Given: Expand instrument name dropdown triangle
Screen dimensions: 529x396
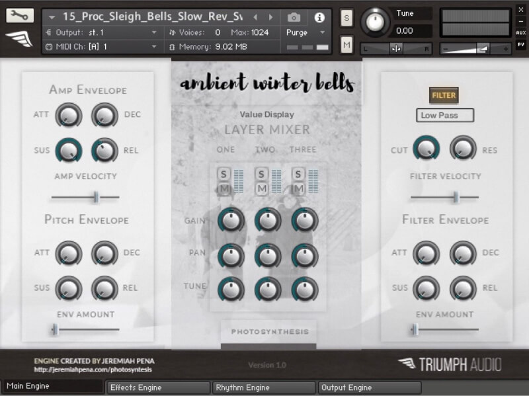Looking at the screenshot, I should pyautogui.click(x=52, y=17).
